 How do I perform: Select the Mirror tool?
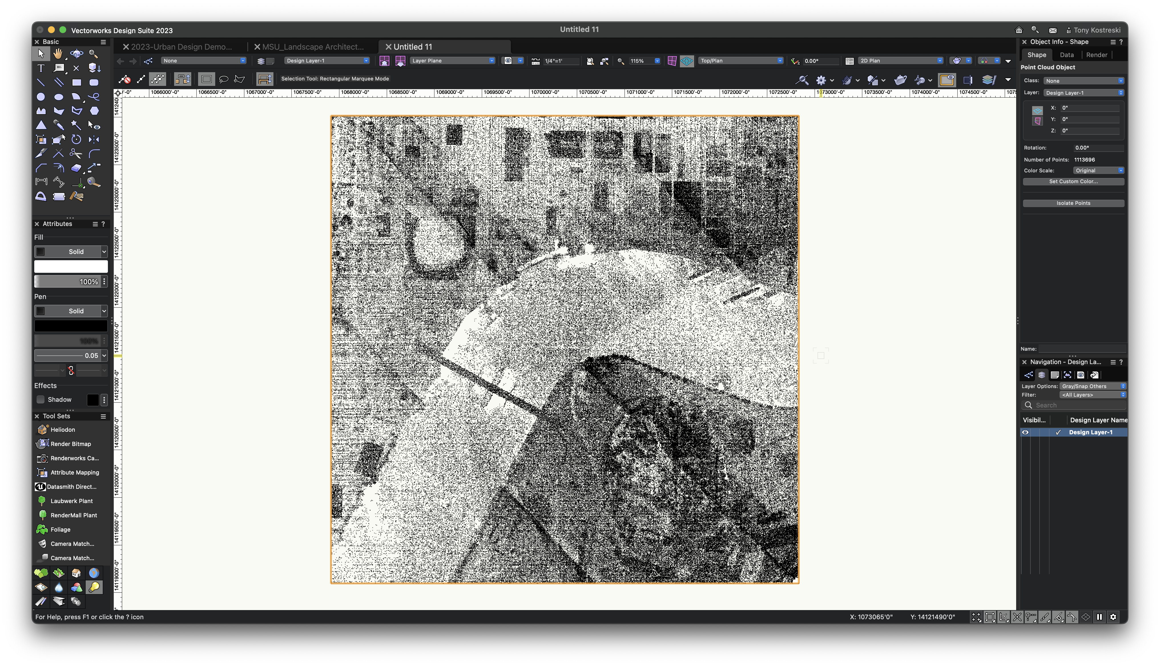[x=94, y=140]
